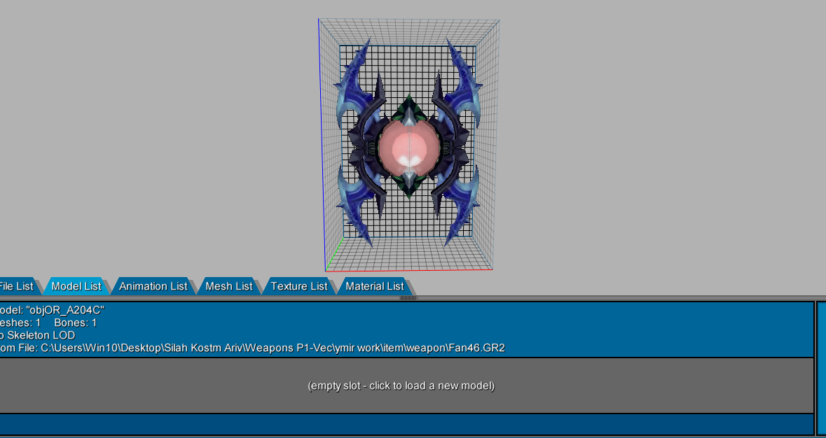Click the Skeleton LOD info line
Image resolution: width=826 pixels, height=438 pixels.
tap(38, 335)
